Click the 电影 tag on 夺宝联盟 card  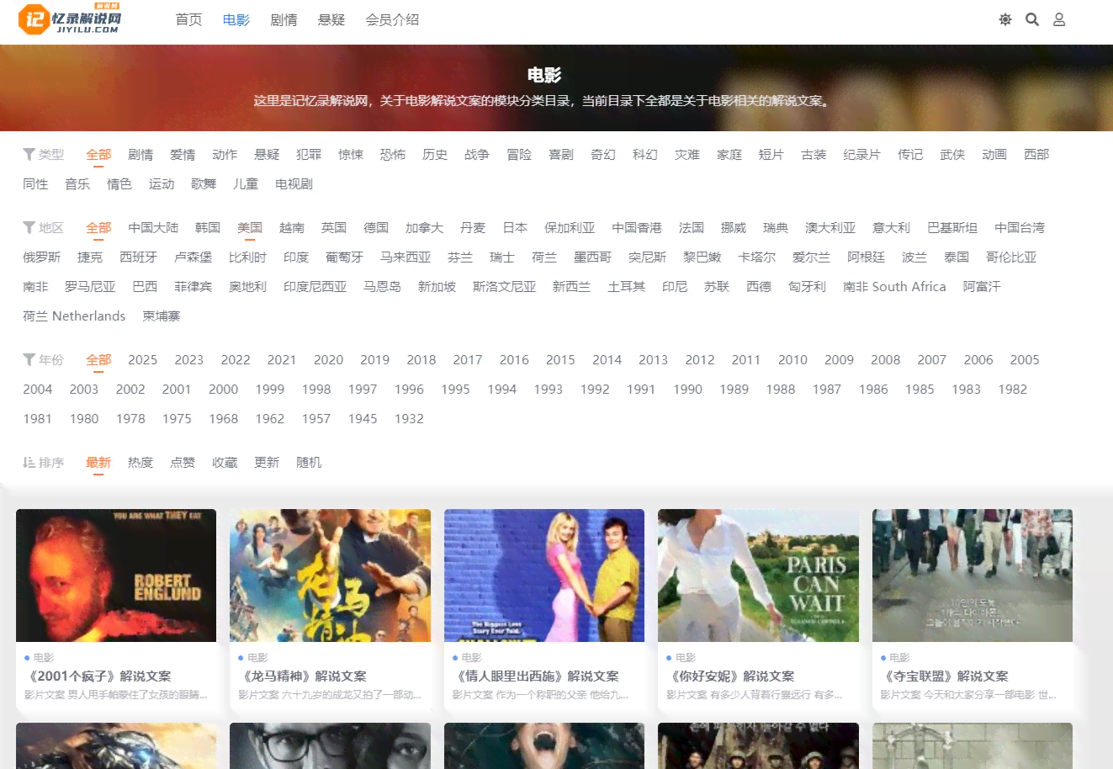pos(899,658)
